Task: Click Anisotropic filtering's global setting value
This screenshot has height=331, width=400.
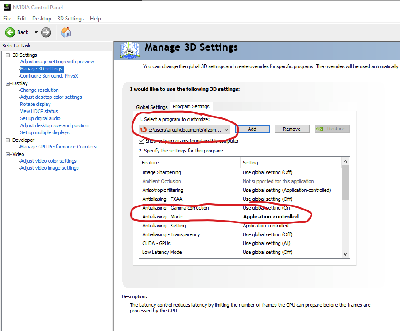Action: point(287,191)
